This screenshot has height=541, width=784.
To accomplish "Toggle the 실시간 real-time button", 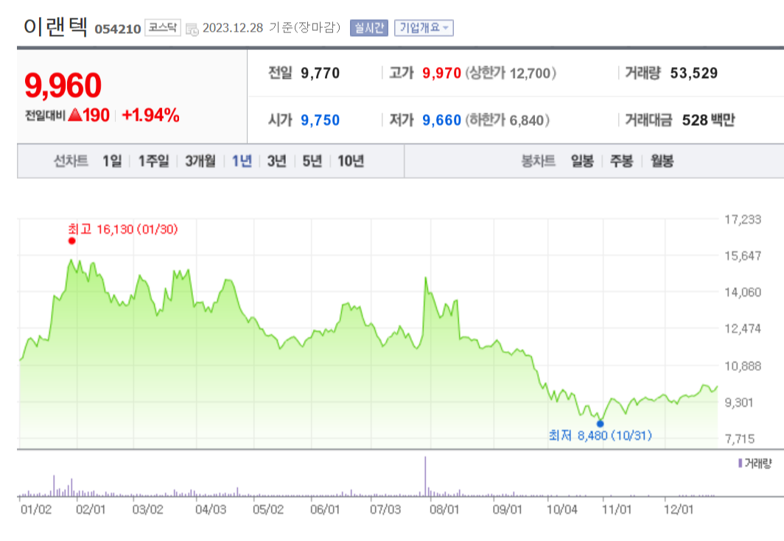I will point(369,28).
